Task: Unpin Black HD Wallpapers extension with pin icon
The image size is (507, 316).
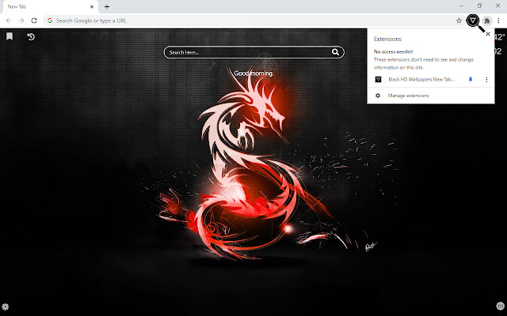Action: click(x=471, y=79)
